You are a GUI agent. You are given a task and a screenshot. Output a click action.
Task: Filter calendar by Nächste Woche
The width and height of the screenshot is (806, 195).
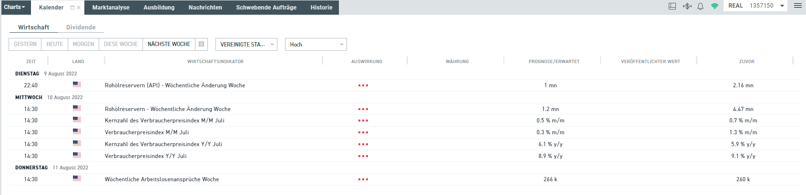point(169,44)
